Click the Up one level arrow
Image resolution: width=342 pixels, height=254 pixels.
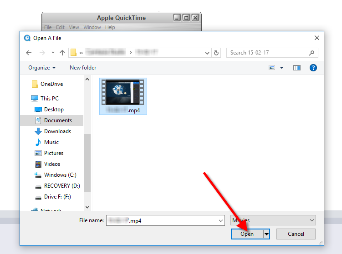[62, 53]
